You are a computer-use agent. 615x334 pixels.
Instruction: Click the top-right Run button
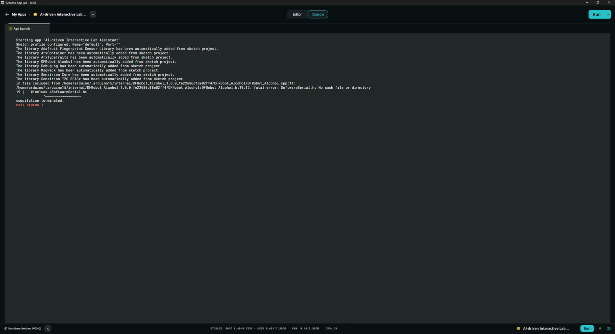pyautogui.click(x=597, y=15)
